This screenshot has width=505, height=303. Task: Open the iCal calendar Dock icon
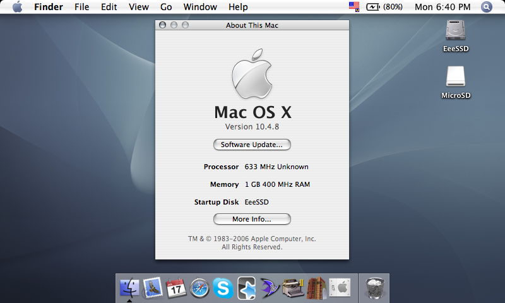[176, 288]
